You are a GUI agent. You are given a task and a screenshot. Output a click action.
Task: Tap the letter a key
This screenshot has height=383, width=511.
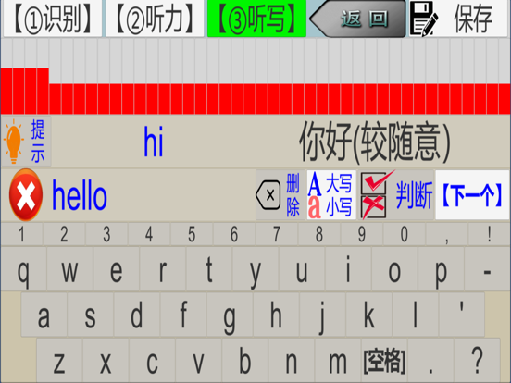[44, 315]
